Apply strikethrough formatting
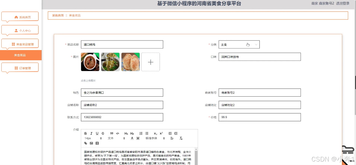The image size is (356, 165). click(103, 133)
